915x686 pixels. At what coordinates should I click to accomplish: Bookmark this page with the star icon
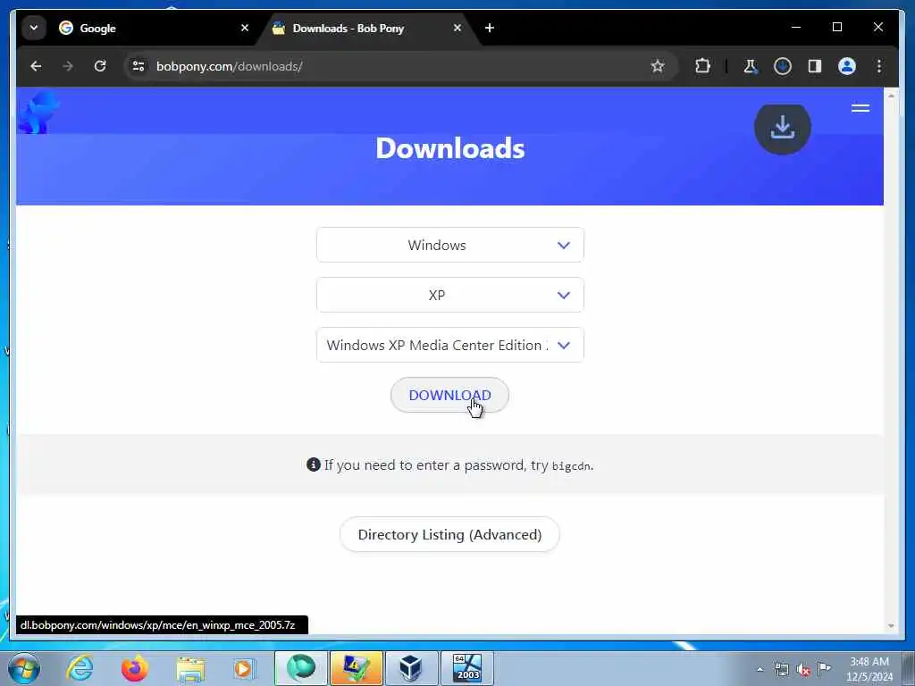point(658,66)
